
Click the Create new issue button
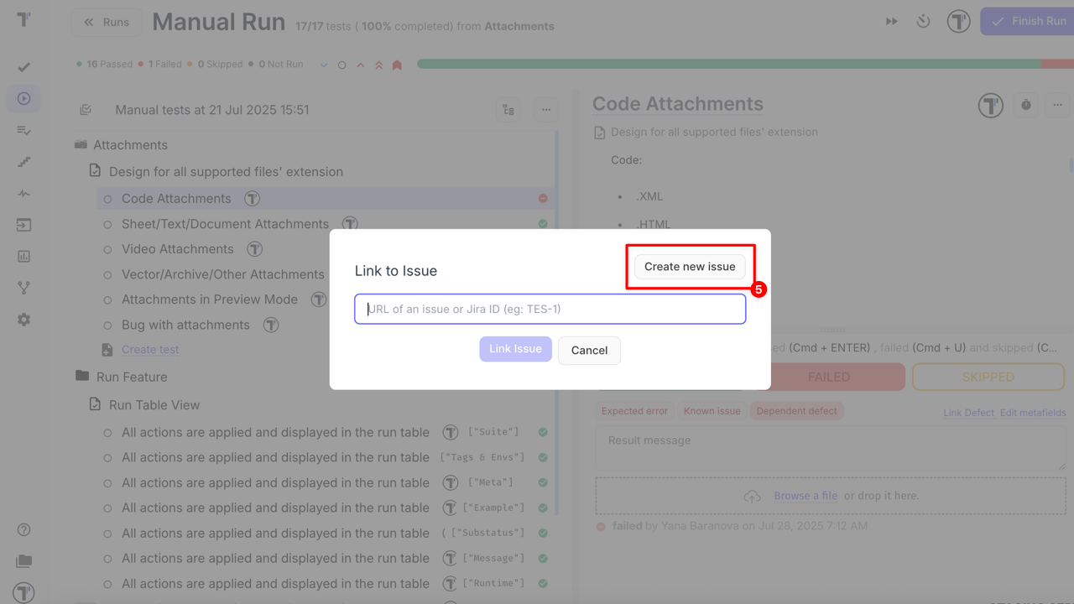(x=689, y=266)
